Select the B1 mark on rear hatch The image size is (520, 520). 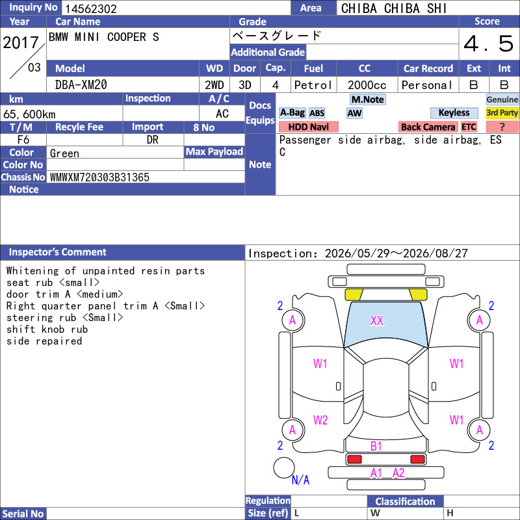point(376,446)
